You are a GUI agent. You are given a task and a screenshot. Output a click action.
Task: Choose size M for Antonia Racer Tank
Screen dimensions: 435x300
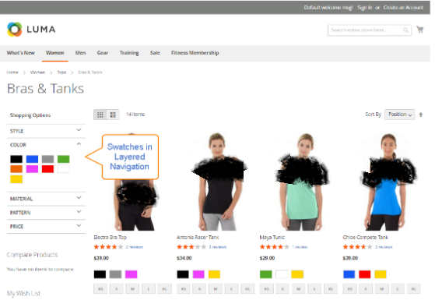(x=216, y=289)
